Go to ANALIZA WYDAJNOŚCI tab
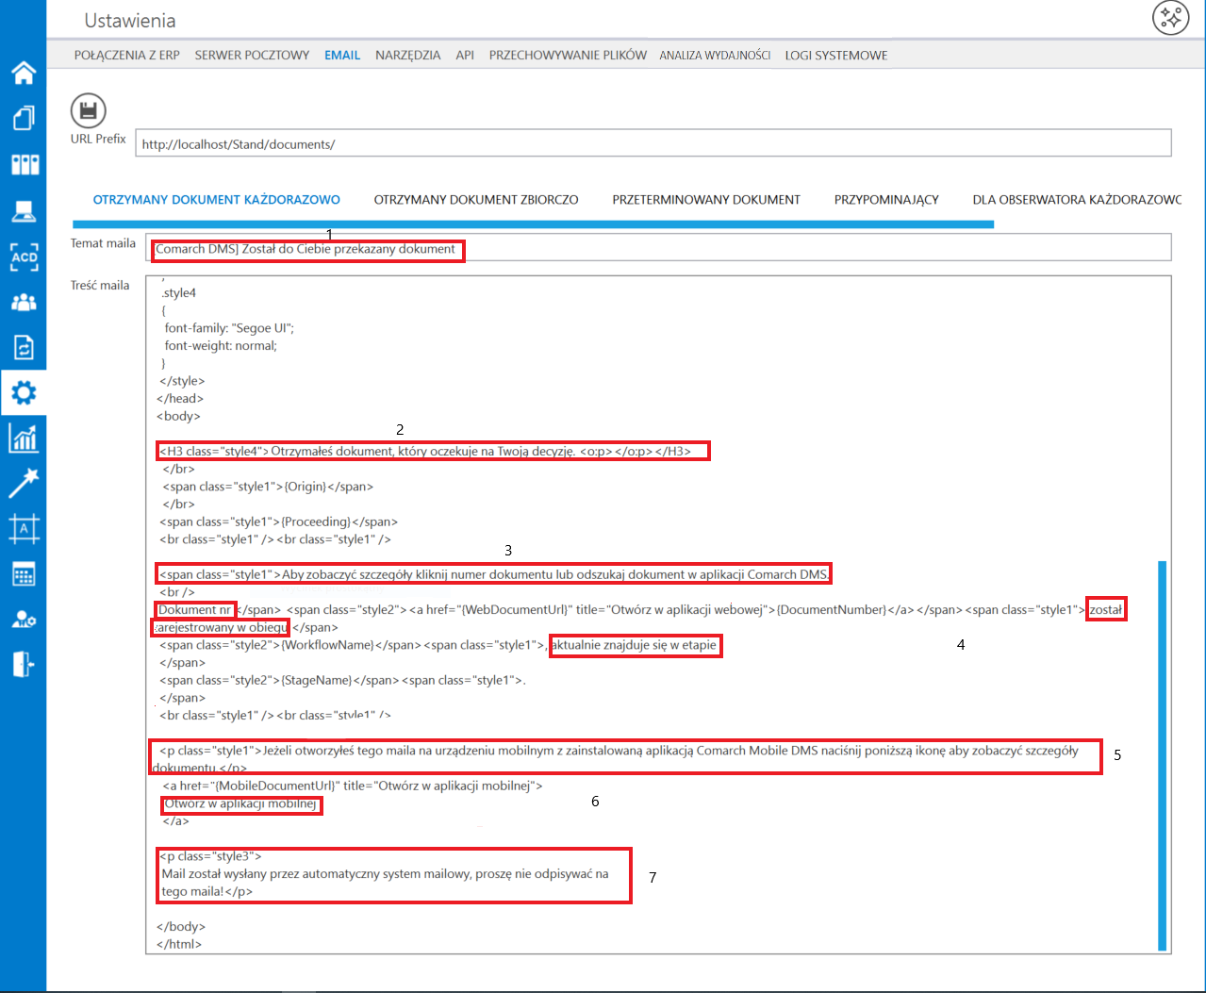Viewport: 1206px width, 993px height. pos(715,55)
